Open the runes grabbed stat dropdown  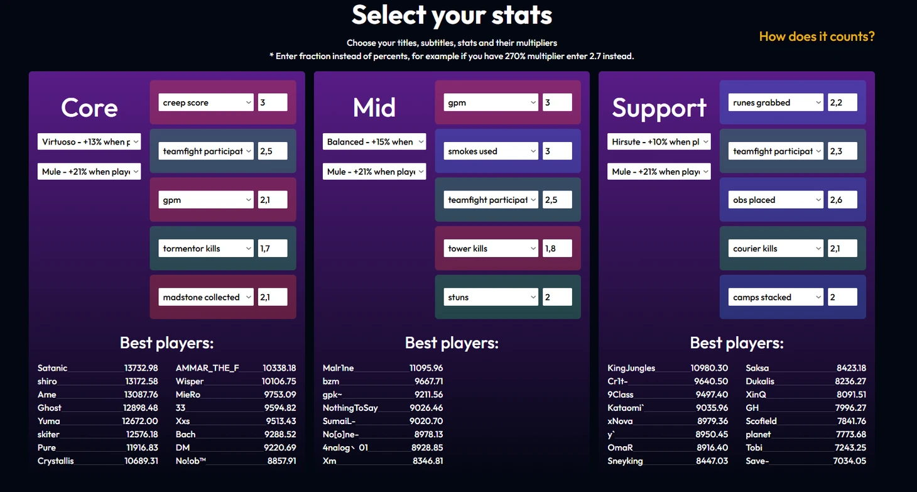(776, 102)
